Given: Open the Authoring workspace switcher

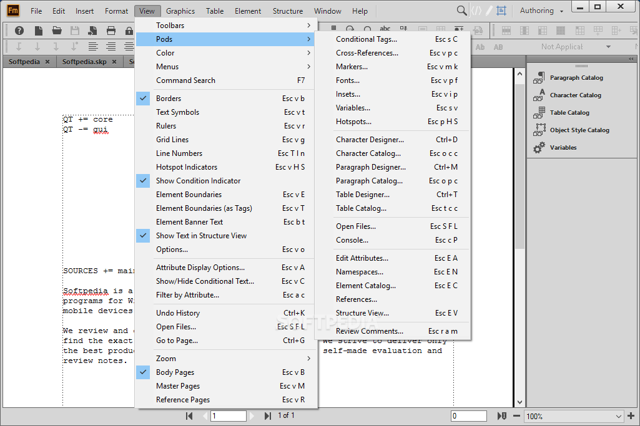Looking at the screenshot, I should pyautogui.click(x=539, y=10).
